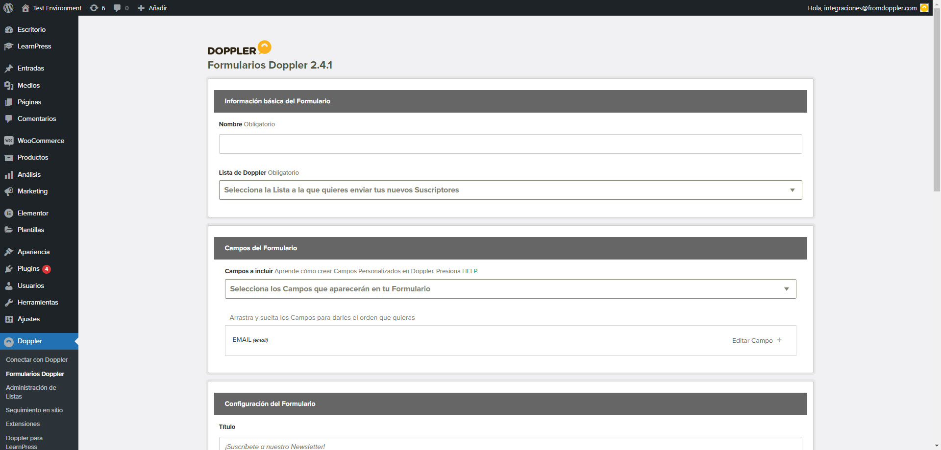Click the Escritorio dashboard icon
Screen dimensions: 941x450
coord(9,30)
